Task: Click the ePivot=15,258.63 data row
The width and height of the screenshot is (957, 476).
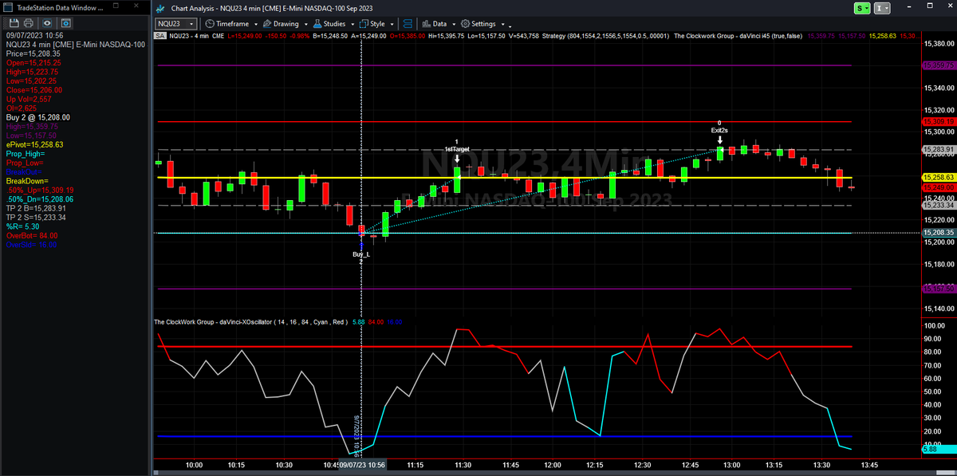Action: coord(35,145)
